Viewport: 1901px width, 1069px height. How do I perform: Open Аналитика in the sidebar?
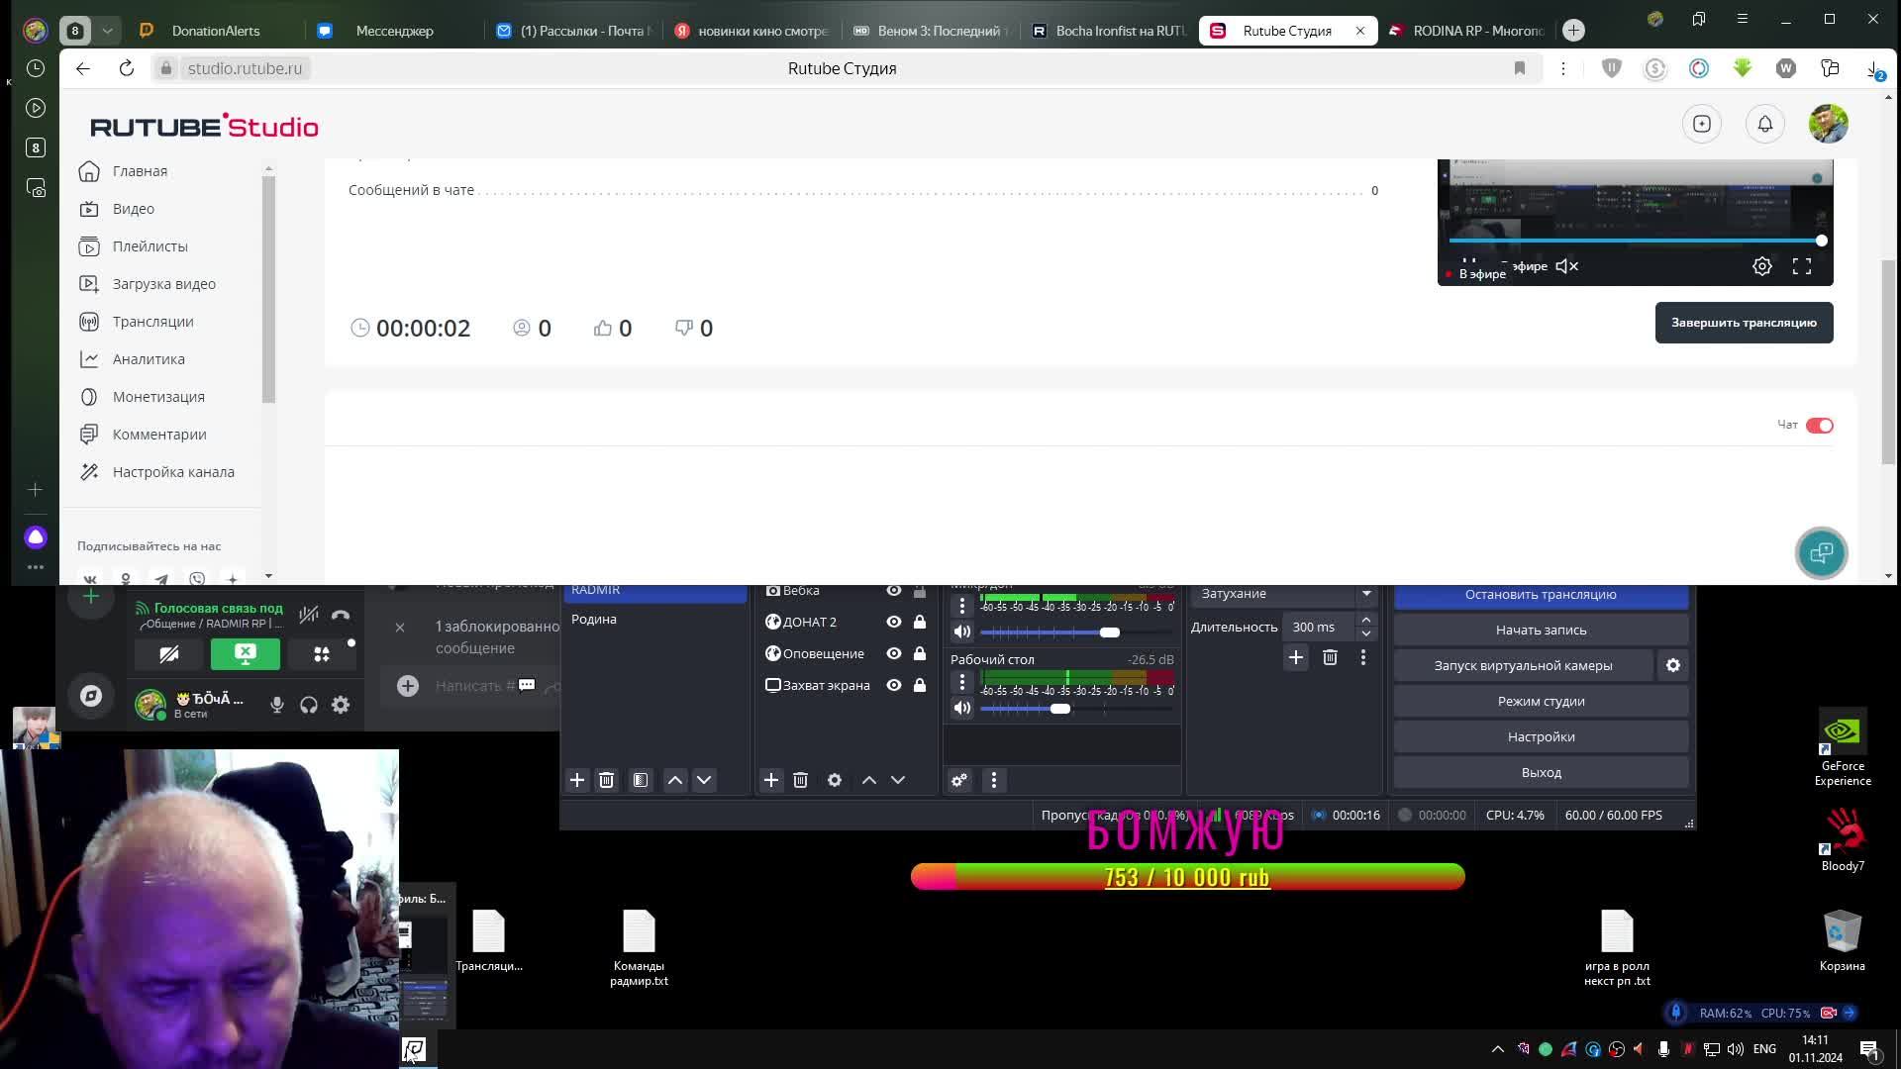[x=149, y=359]
